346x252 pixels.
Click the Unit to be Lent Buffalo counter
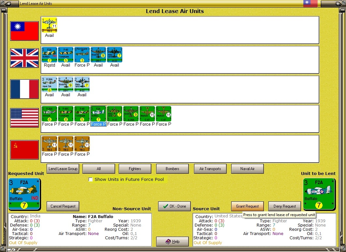[319, 194]
